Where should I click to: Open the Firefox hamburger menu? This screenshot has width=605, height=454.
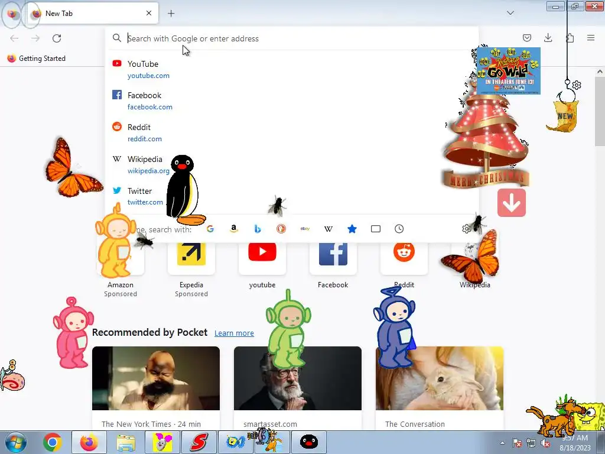point(591,38)
